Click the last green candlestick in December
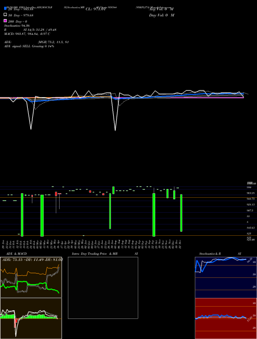This screenshot has width=257, height=339. point(181,213)
